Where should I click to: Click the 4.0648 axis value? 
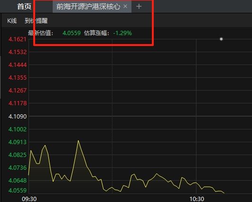click(x=18, y=181)
